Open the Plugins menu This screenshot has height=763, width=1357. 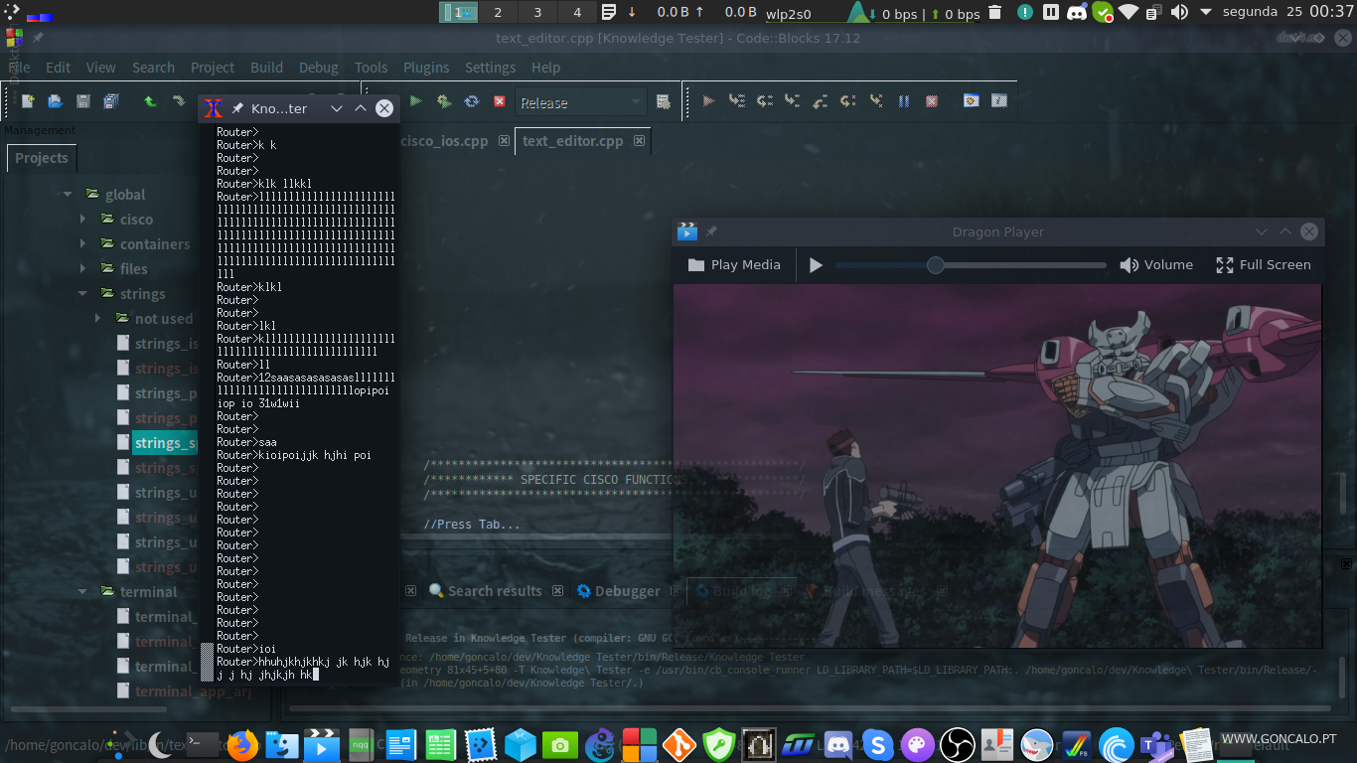[x=426, y=68]
